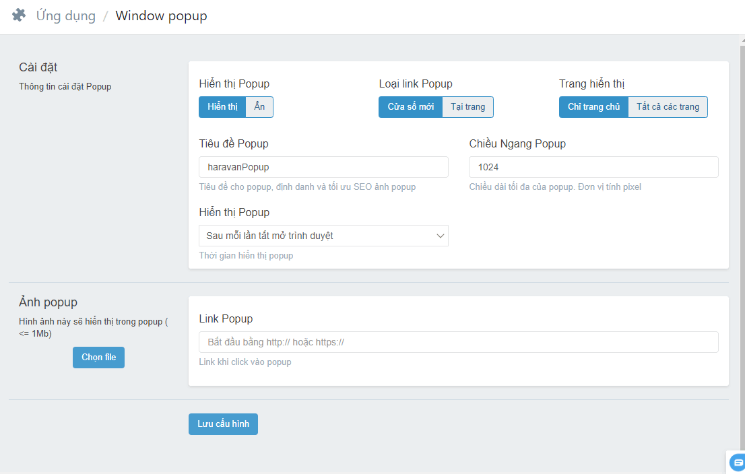This screenshot has width=745, height=474.
Task: Go to 'Ứng dụng' breadcrumb
Action: coord(66,16)
